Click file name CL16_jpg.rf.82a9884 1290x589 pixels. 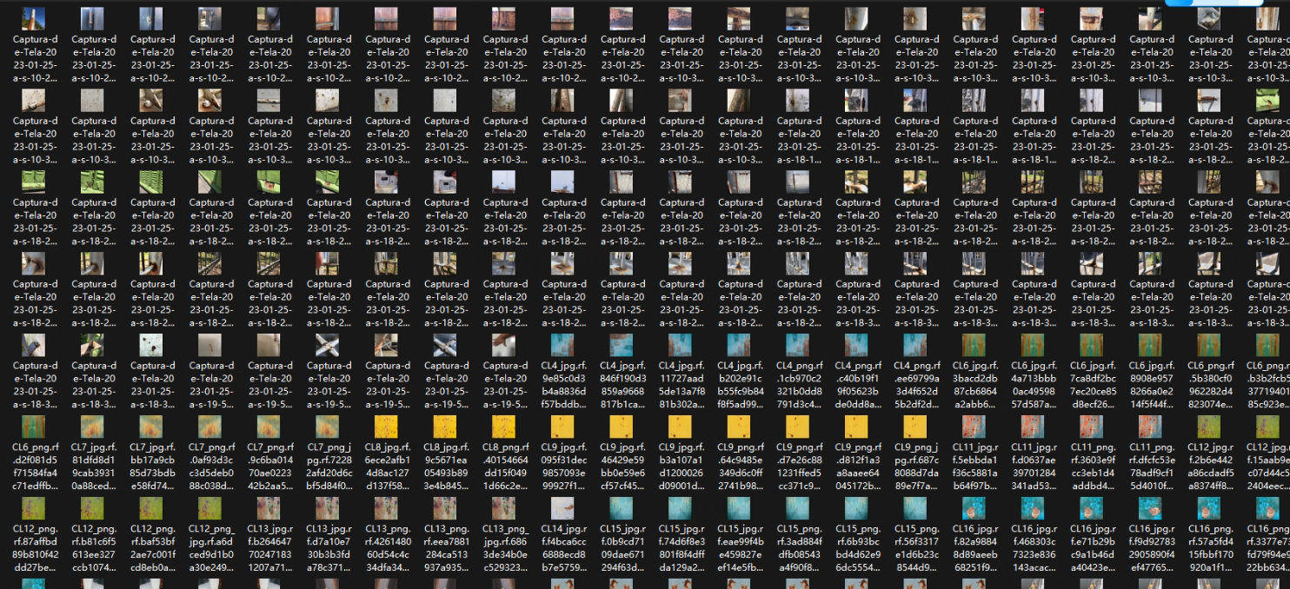tap(975, 548)
